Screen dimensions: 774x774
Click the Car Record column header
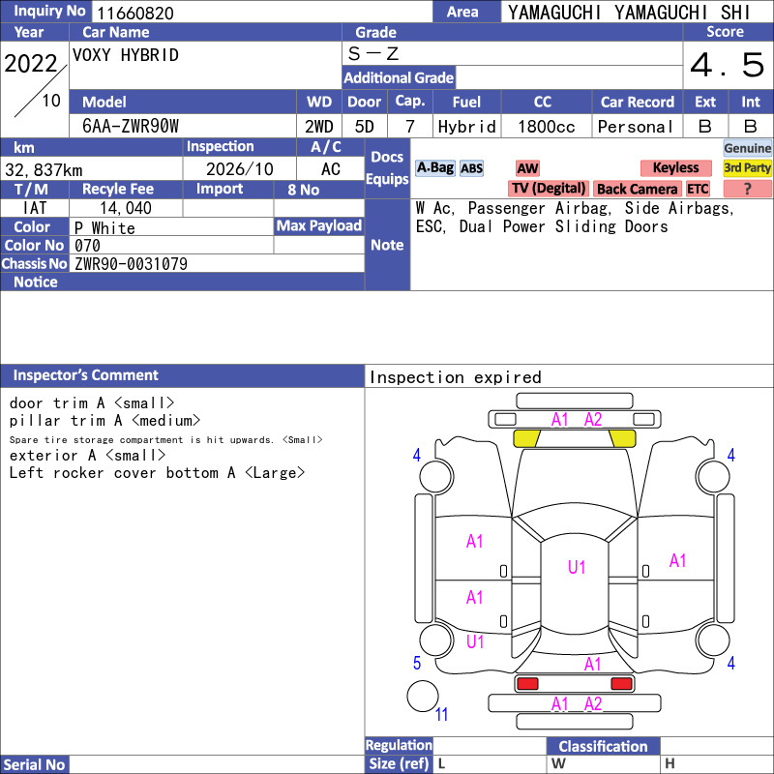pyautogui.click(x=638, y=103)
